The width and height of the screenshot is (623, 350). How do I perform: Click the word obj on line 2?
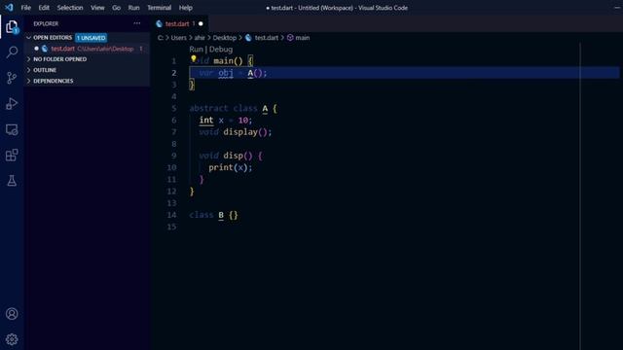(x=226, y=73)
